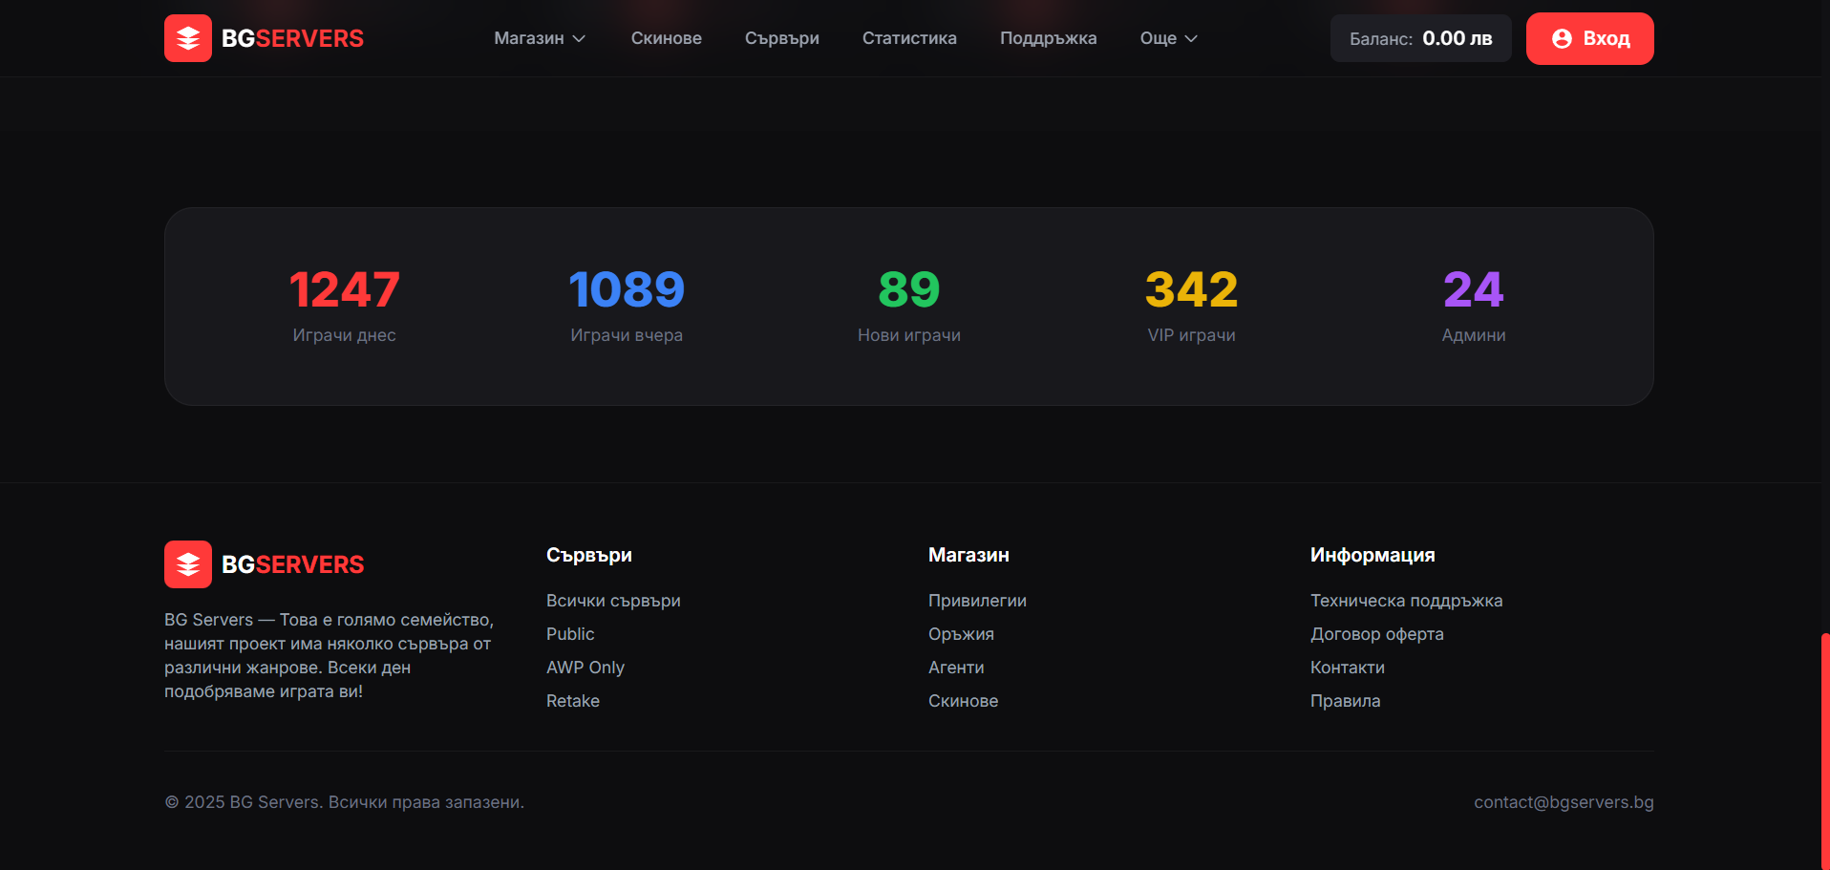This screenshot has width=1830, height=870.
Task: Click the BGSERVERS logo icon in the header
Action: (x=188, y=38)
